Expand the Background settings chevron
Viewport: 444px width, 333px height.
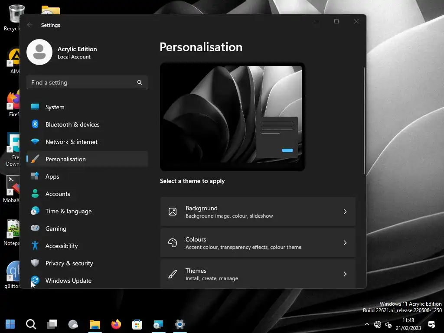[x=345, y=212]
